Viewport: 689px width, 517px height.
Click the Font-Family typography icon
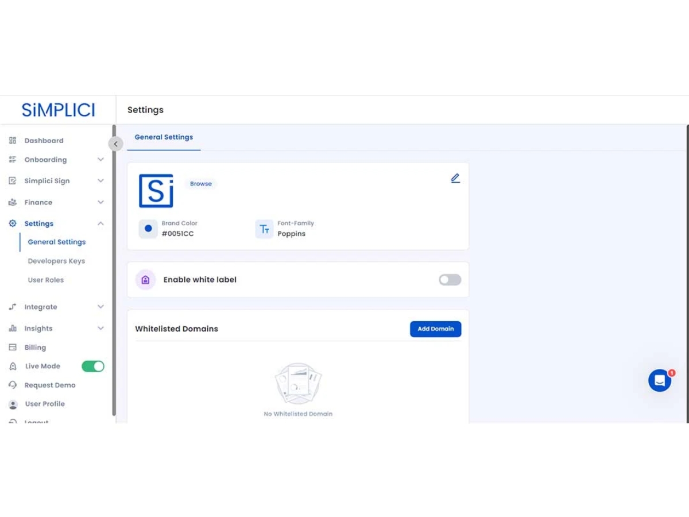click(264, 229)
